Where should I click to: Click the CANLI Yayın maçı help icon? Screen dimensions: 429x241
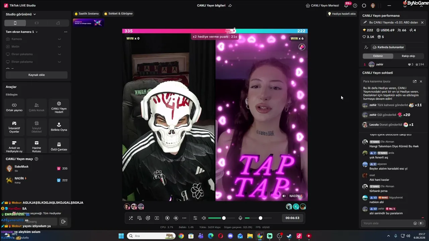click(37, 159)
